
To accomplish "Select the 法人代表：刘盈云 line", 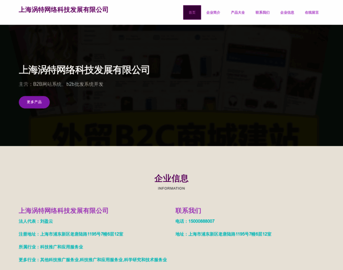I will tap(36, 221).
